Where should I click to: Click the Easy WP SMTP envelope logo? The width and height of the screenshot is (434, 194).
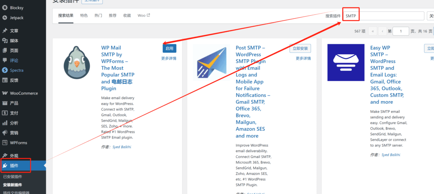pyautogui.click(x=346, y=63)
